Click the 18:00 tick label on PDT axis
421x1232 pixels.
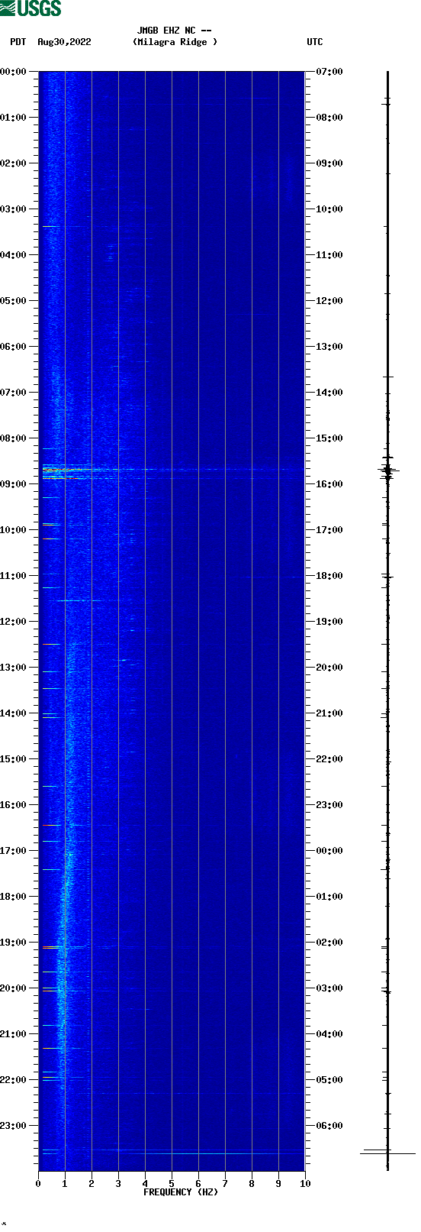coord(13,896)
